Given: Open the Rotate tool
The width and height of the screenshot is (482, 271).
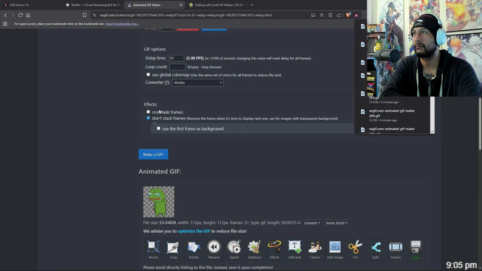Looking at the screenshot, I should click(194, 250).
